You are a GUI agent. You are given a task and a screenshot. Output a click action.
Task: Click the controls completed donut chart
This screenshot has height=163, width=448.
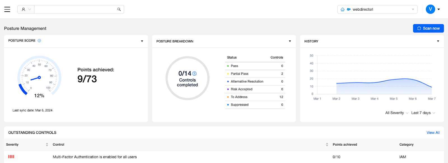(187, 78)
